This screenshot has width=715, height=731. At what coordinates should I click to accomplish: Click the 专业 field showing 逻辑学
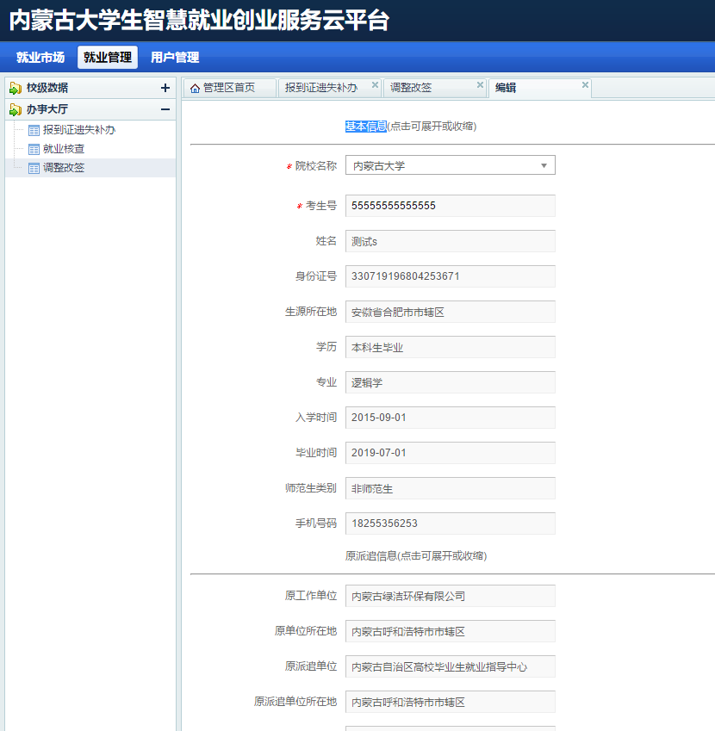450,382
